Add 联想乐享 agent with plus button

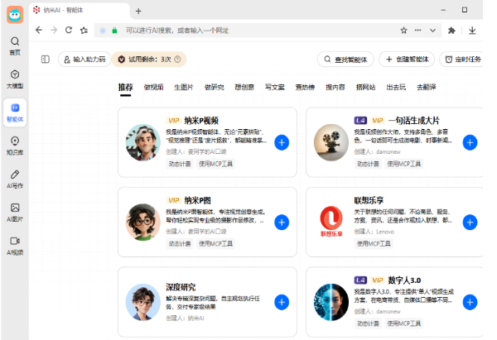470,222
